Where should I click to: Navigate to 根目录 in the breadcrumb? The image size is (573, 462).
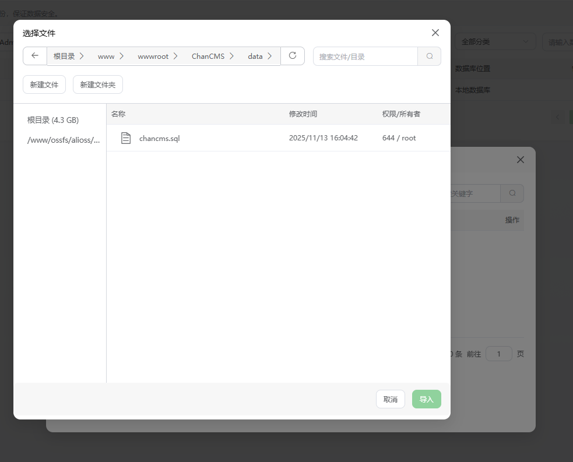click(x=64, y=57)
